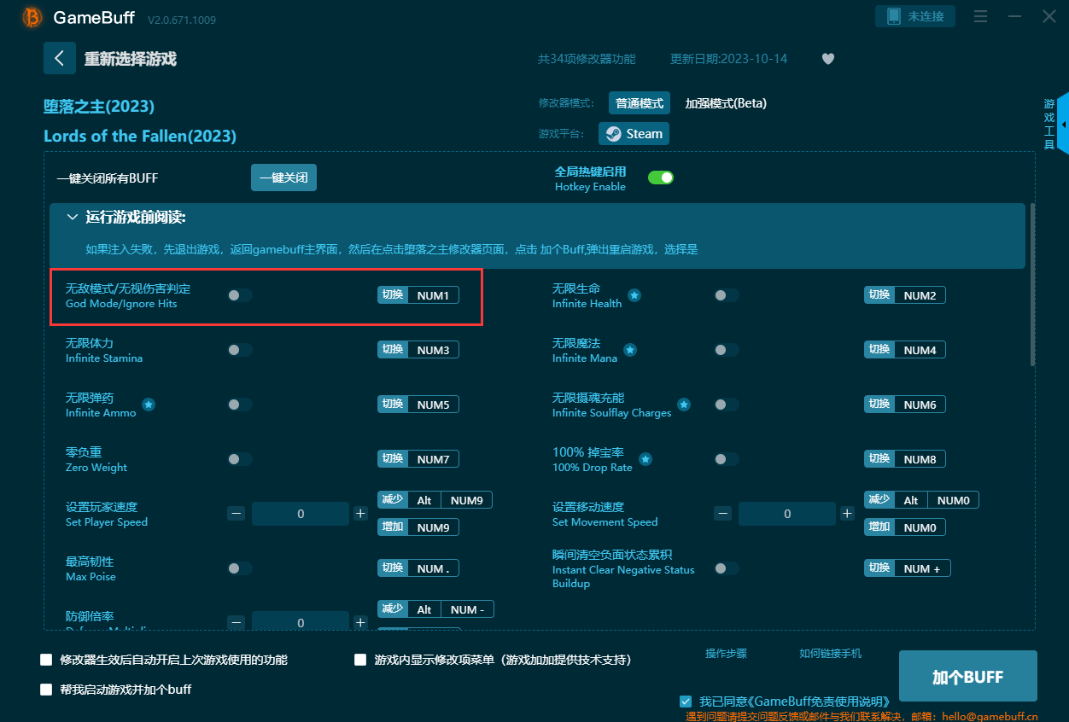The height and width of the screenshot is (722, 1069).
Task: Click the star icon beside 100% Drop Rate
Action: coord(645,459)
